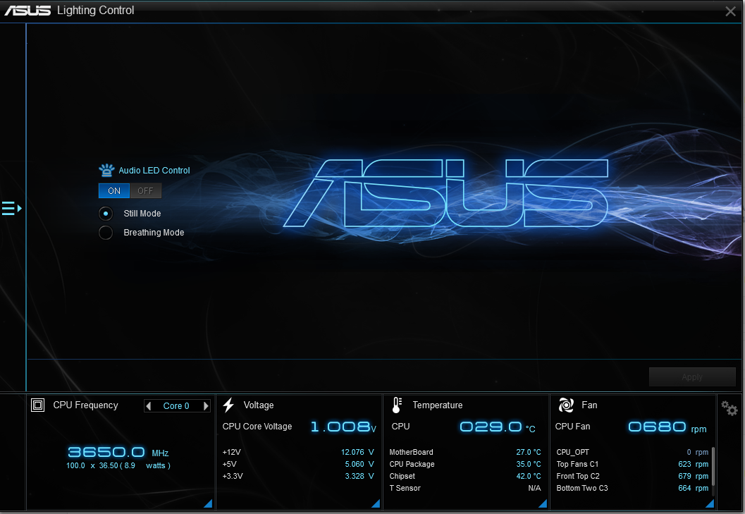This screenshot has width=745, height=514.
Task: Select Breathing Mode radio button
Action: point(106,233)
